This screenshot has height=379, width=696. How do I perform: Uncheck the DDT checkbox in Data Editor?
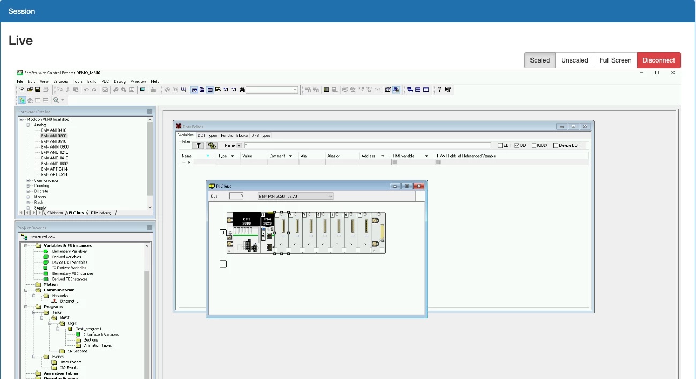(517, 145)
